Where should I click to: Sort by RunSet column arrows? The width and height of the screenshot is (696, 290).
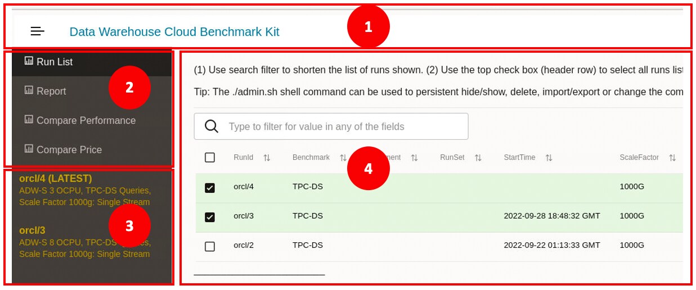coord(478,158)
